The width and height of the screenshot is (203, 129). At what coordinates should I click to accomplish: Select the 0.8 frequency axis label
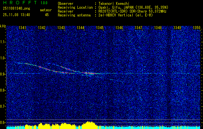[x=3, y=90]
